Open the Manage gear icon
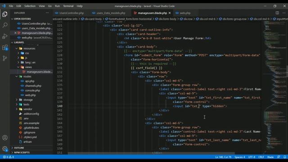 click(5, 148)
